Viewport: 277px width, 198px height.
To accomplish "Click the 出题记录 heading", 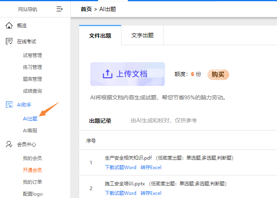I will click(100, 121).
